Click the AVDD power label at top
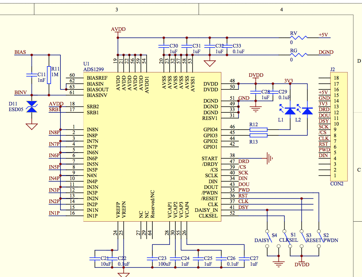362x277 pixels. [x=118, y=29]
